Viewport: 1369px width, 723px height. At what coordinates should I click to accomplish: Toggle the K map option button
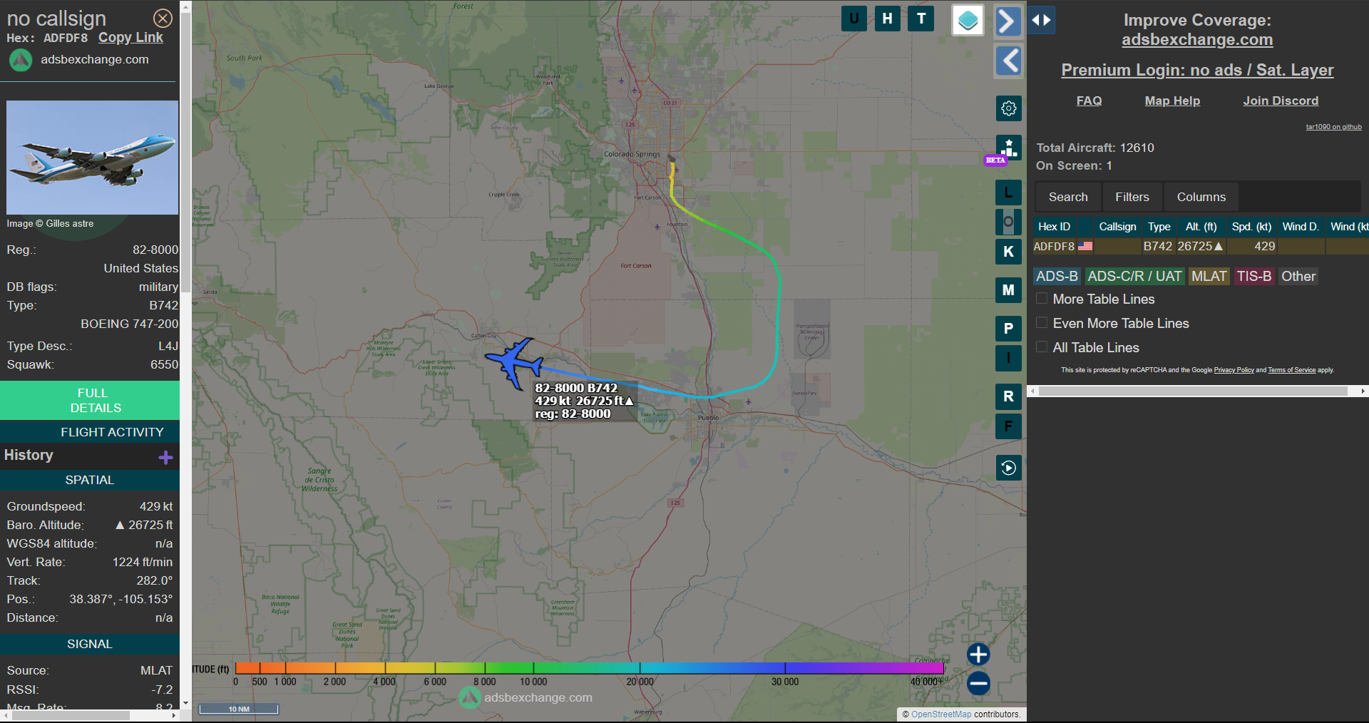tap(1008, 252)
